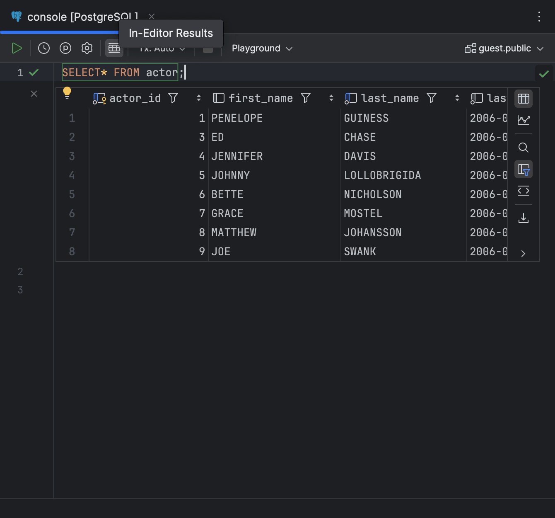This screenshot has height=518, width=555.
Task: Close the in-editor results with X
Action: [34, 94]
